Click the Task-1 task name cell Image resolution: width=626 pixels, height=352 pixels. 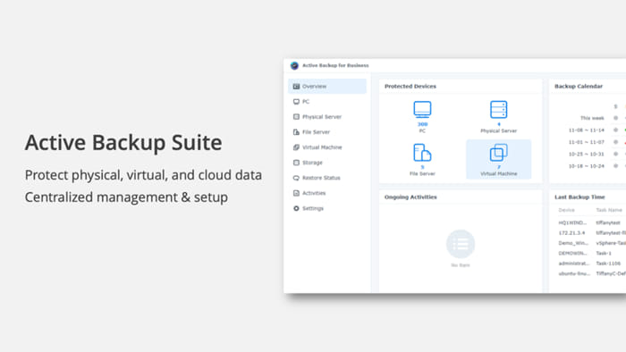pos(604,253)
